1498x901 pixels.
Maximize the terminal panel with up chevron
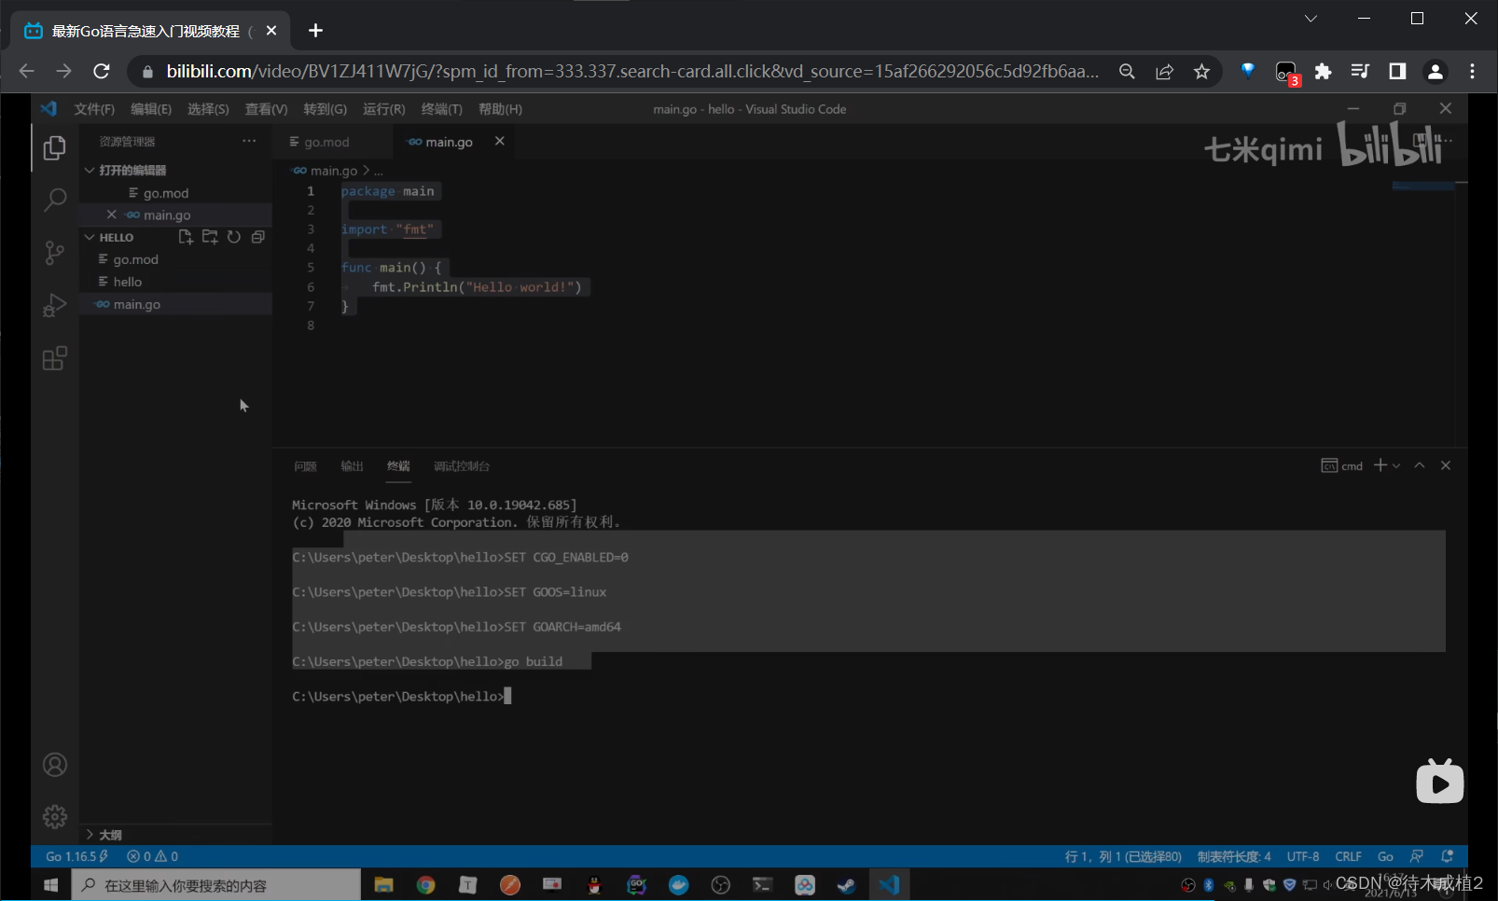1420,465
